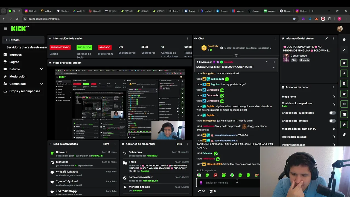Open Información del stream three-dot menu

[x=333, y=39]
